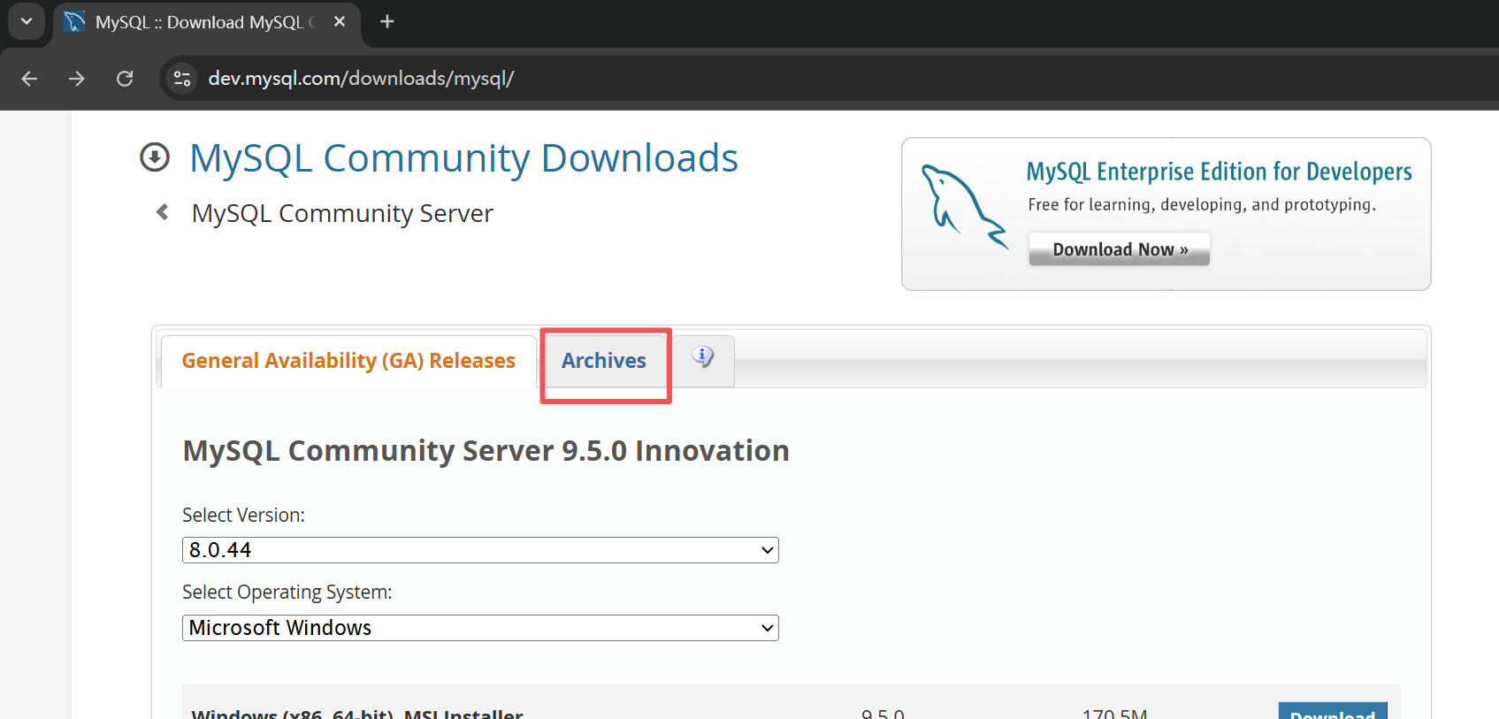
Task: Click the MySQL Community Server text
Action: (342, 213)
